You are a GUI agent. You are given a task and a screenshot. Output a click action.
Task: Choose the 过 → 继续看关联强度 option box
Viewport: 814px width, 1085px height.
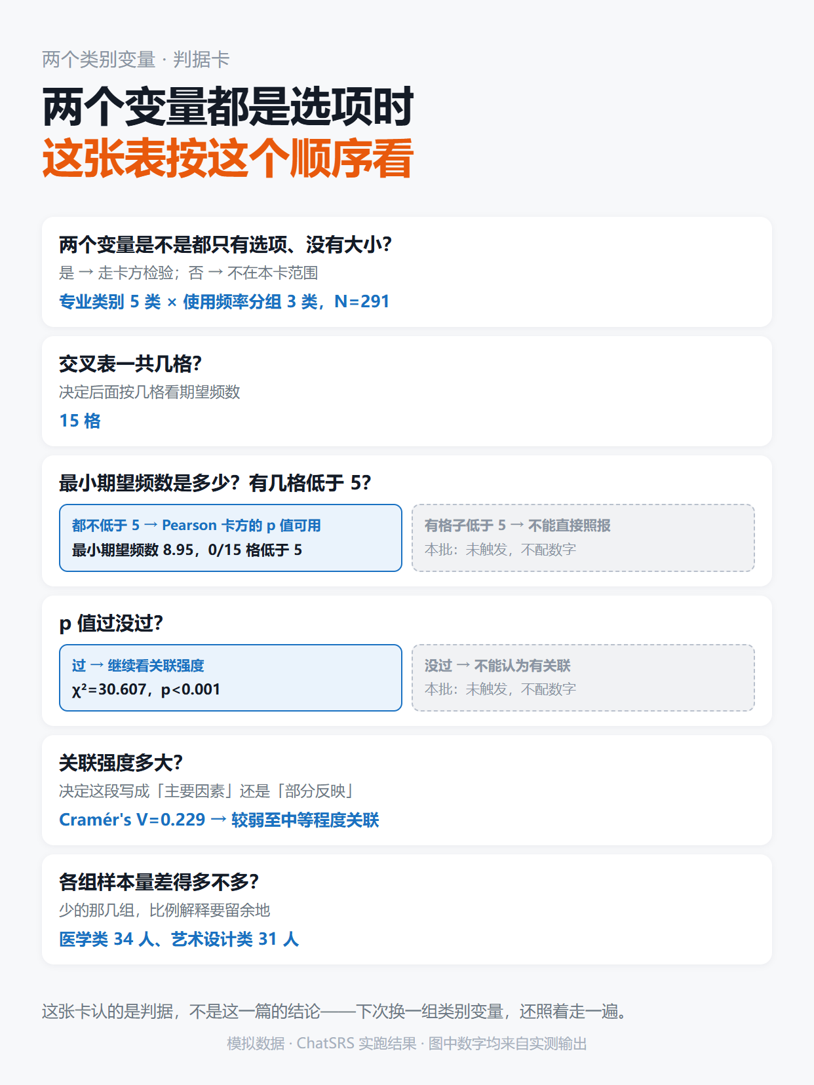point(231,677)
